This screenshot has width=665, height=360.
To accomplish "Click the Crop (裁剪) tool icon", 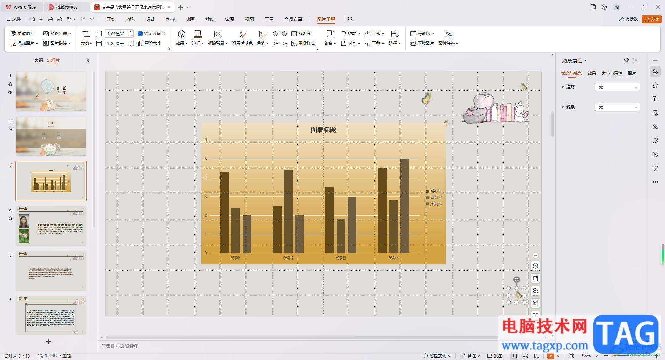I will pyautogui.click(x=86, y=34).
